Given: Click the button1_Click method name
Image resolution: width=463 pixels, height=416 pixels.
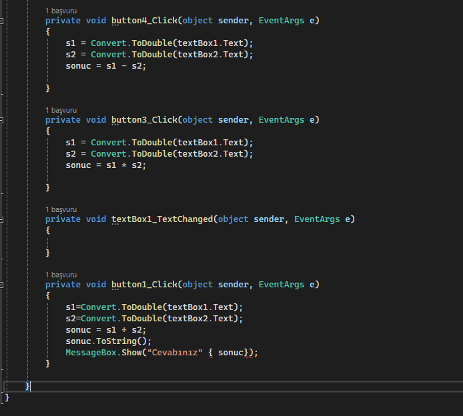Looking at the screenshot, I should point(144,285).
